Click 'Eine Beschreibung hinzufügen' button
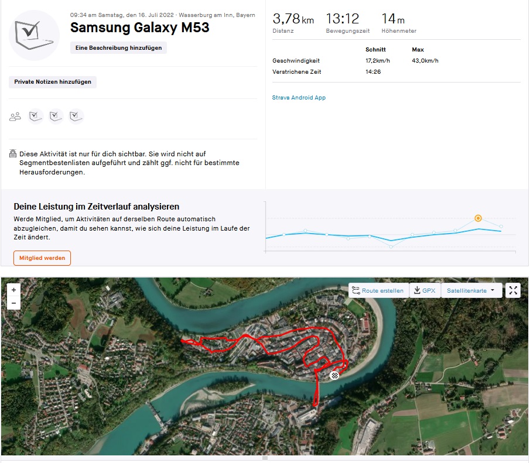Viewport: 530px width, 463px height. [x=118, y=48]
